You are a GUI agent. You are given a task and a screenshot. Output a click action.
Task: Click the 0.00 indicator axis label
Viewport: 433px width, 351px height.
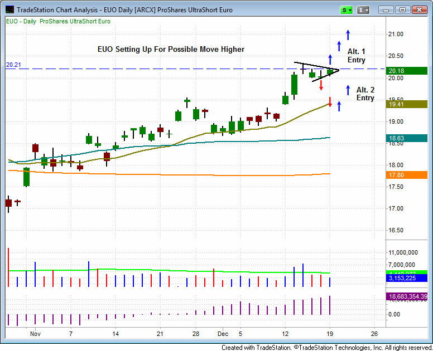pyautogui.click(x=394, y=315)
